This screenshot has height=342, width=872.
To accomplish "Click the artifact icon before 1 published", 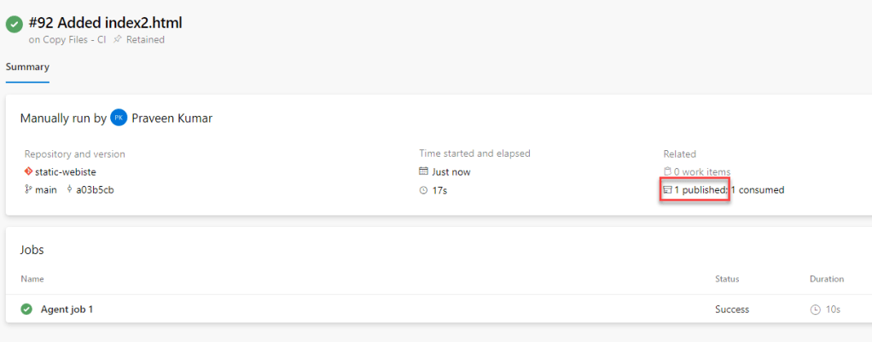I will pos(668,189).
